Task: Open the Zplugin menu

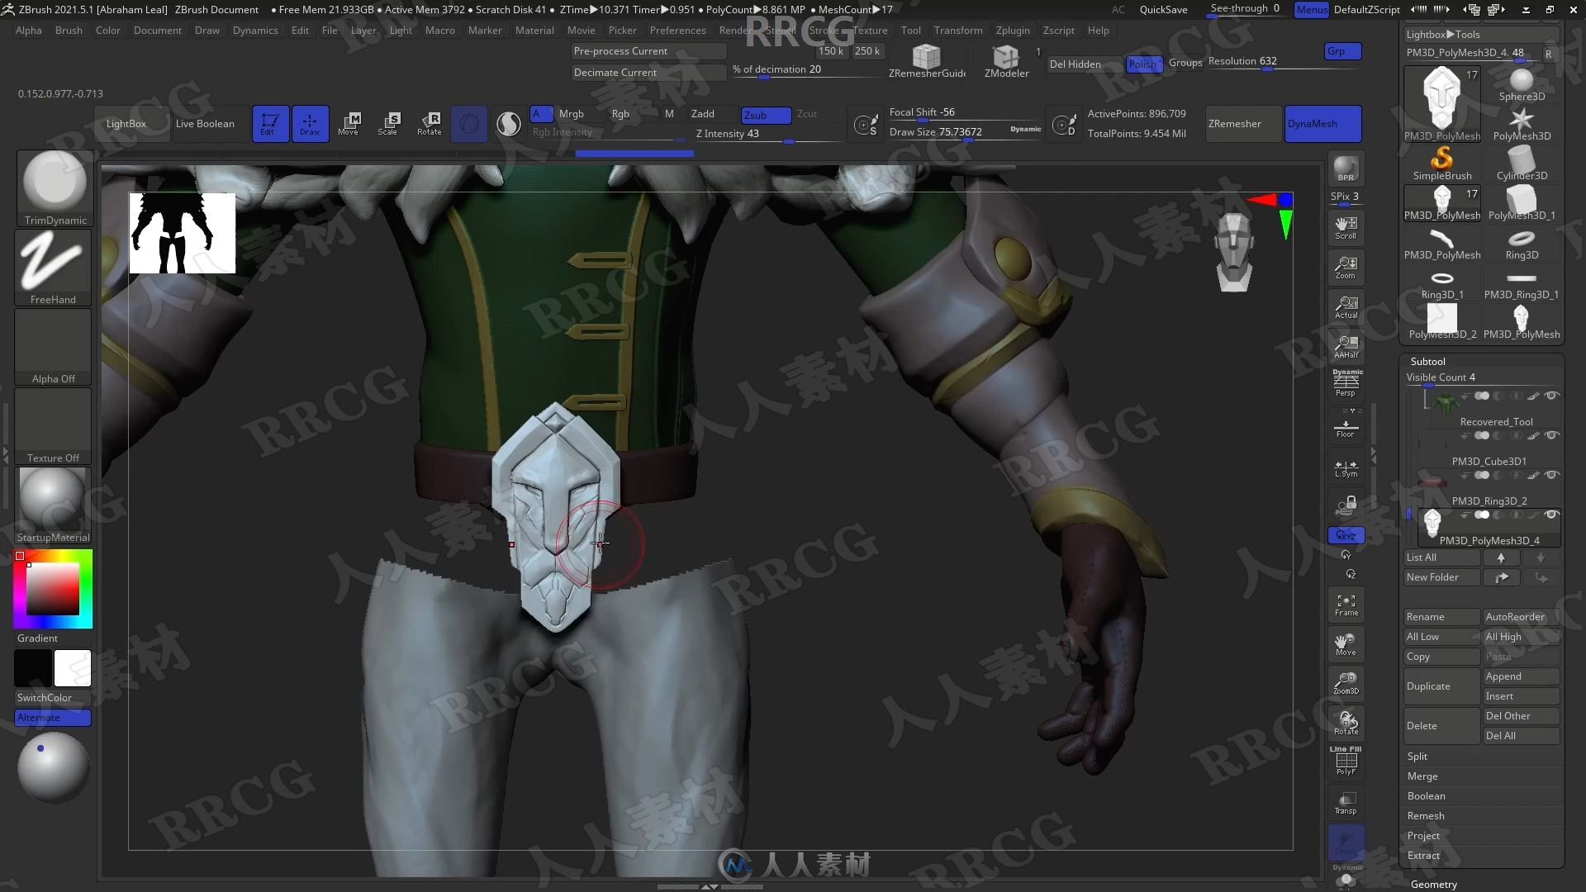Action: [1012, 30]
